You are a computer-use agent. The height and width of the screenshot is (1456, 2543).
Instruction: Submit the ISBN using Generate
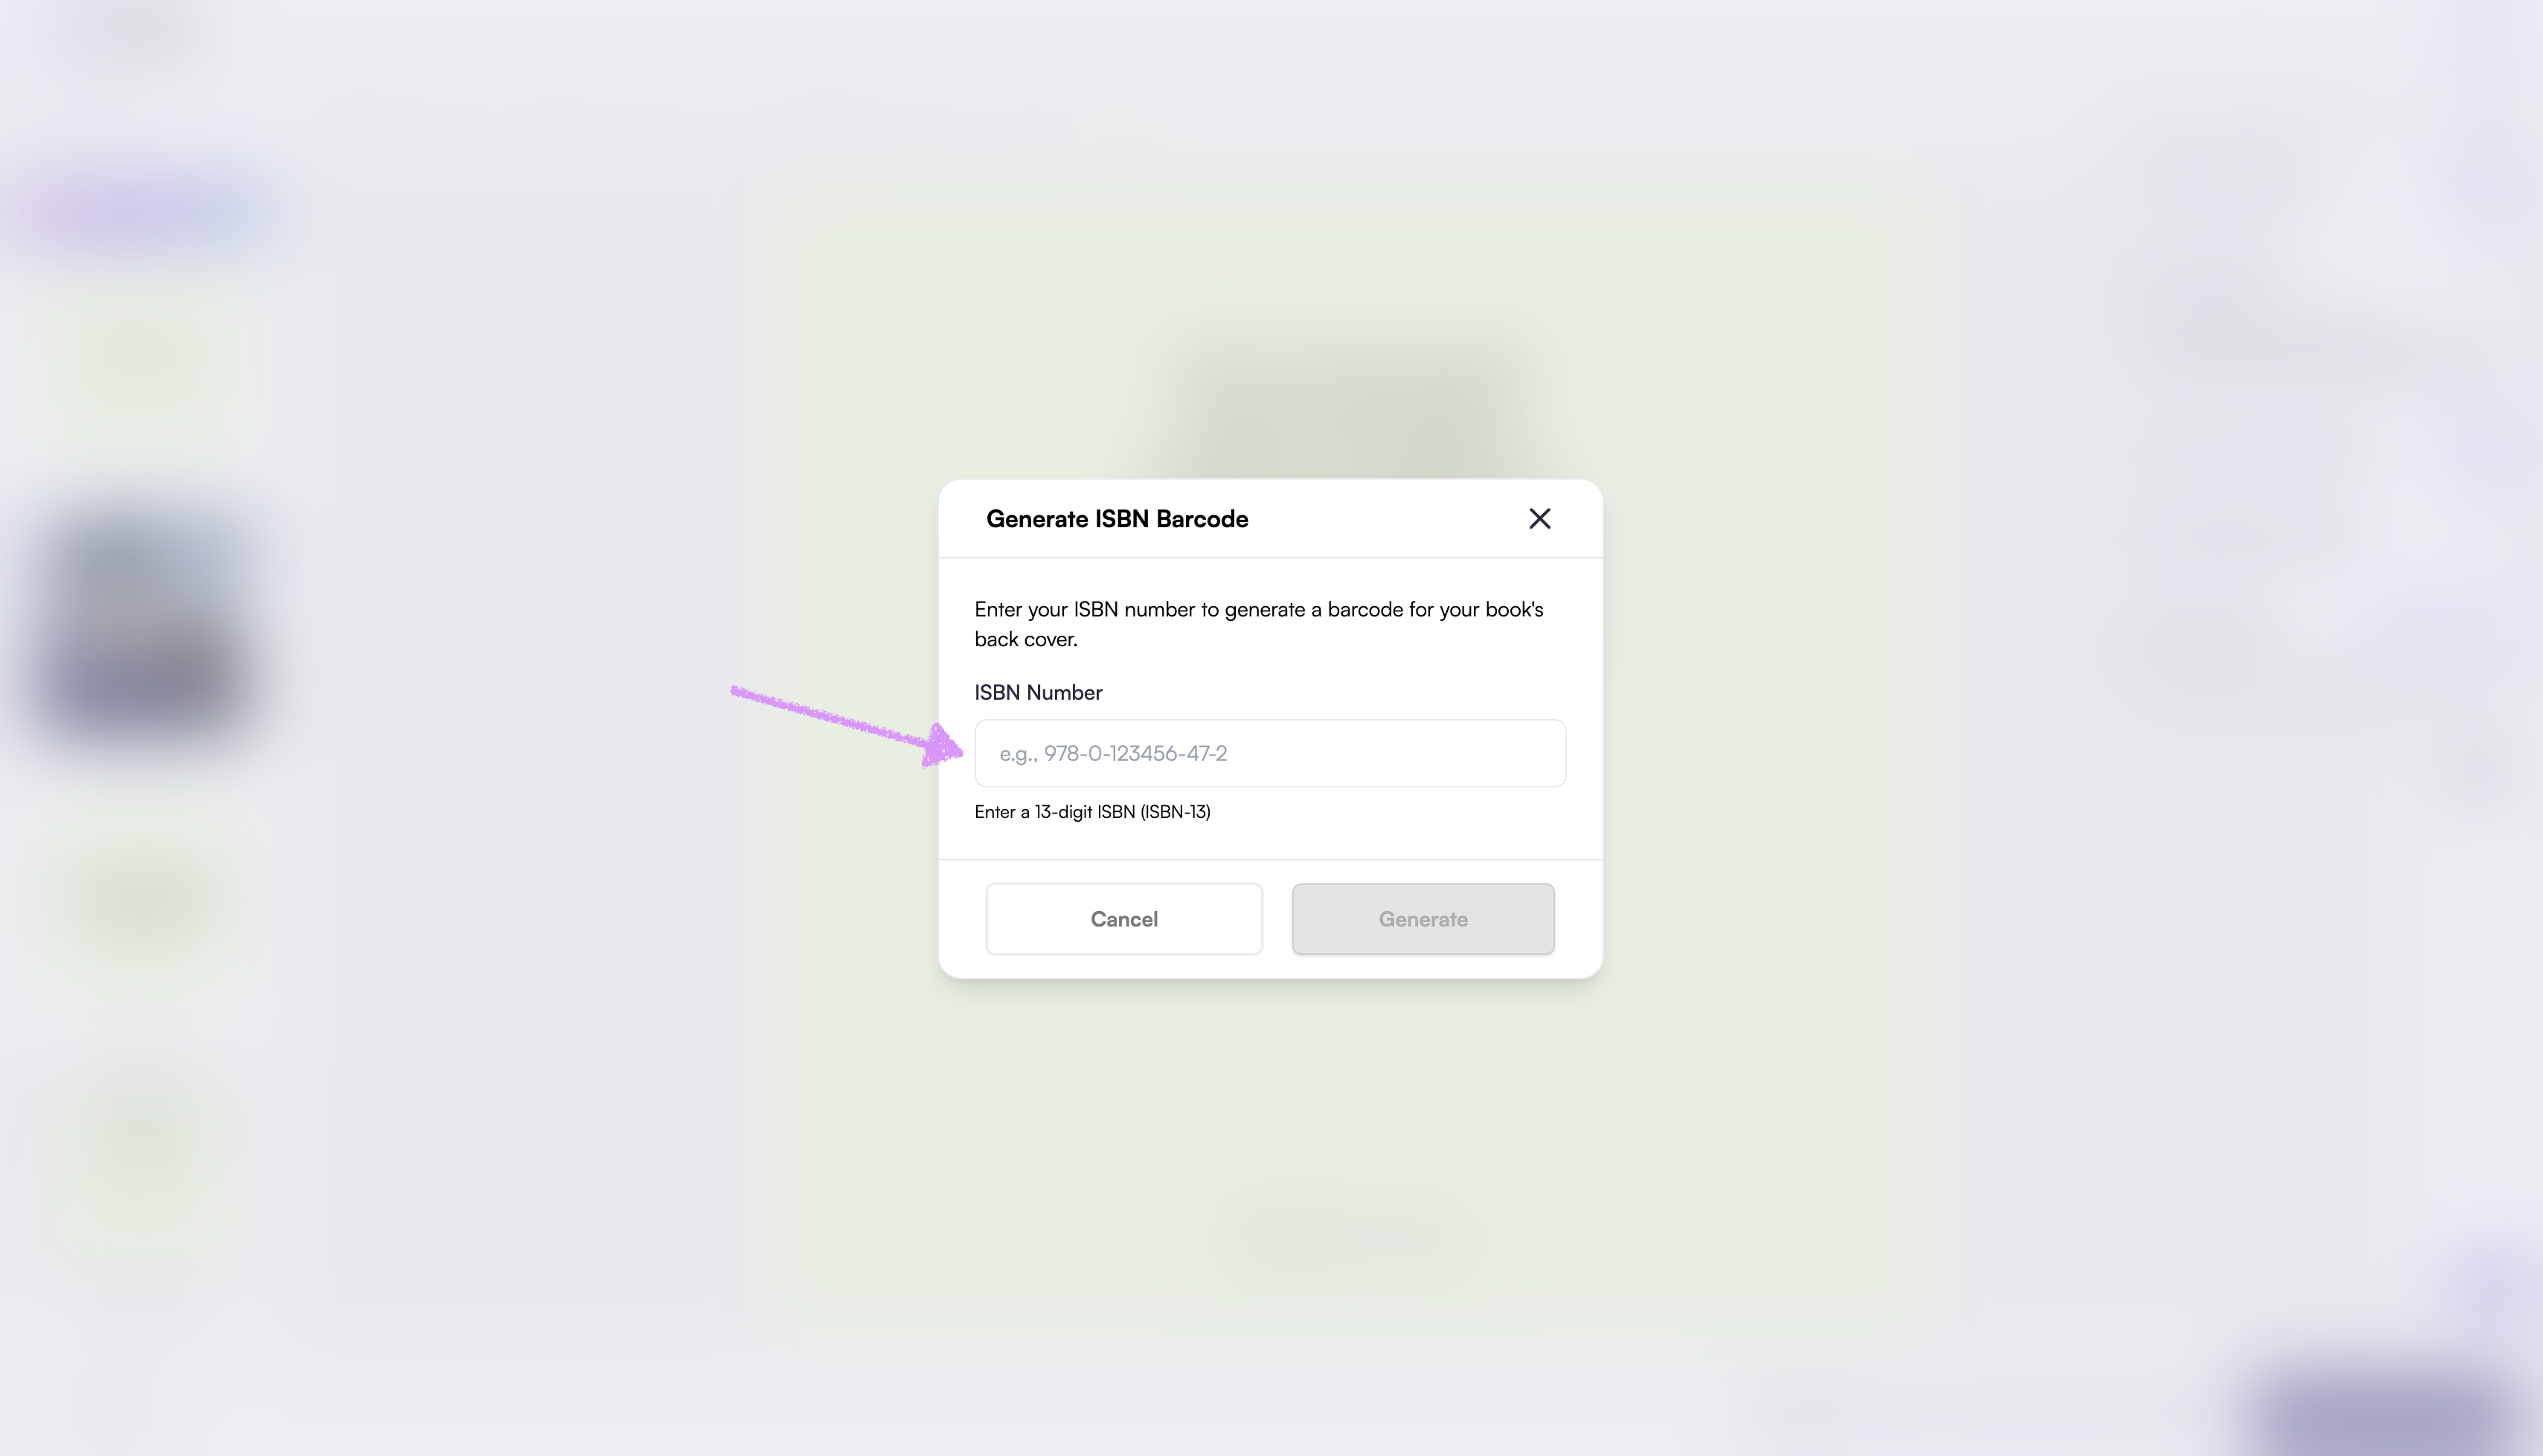tap(1423, 918)
